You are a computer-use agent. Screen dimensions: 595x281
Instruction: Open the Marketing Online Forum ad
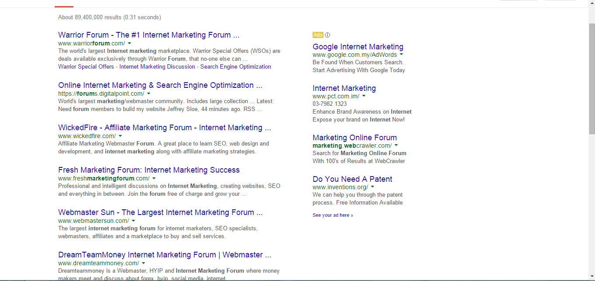(355, 138)
